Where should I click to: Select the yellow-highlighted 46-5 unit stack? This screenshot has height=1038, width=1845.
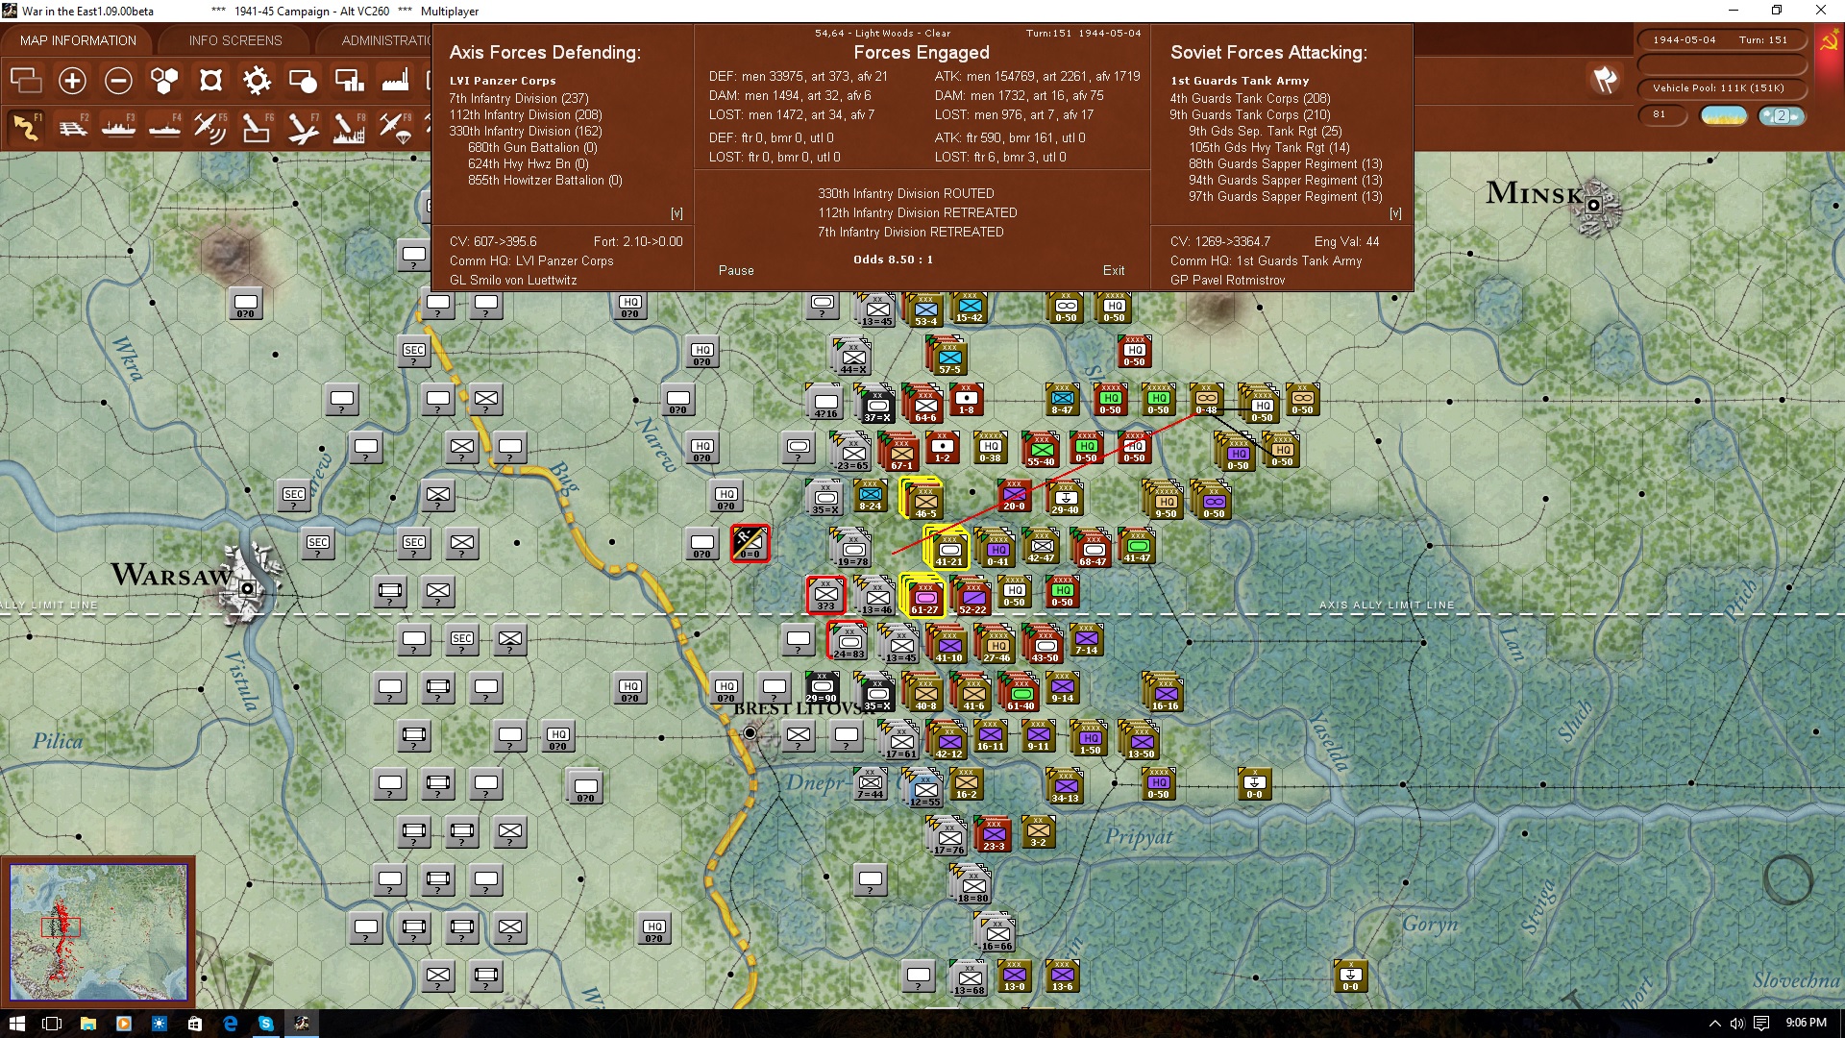[924, 500]
